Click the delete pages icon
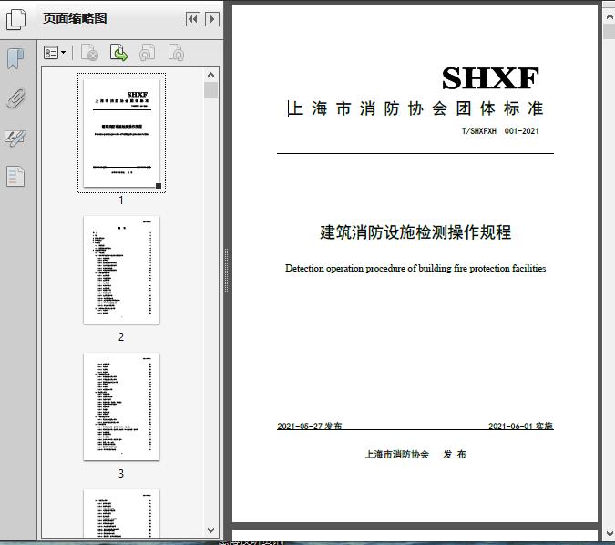This screenshot has height=545, width=615. pyautogui.click(x=89, y=53)
